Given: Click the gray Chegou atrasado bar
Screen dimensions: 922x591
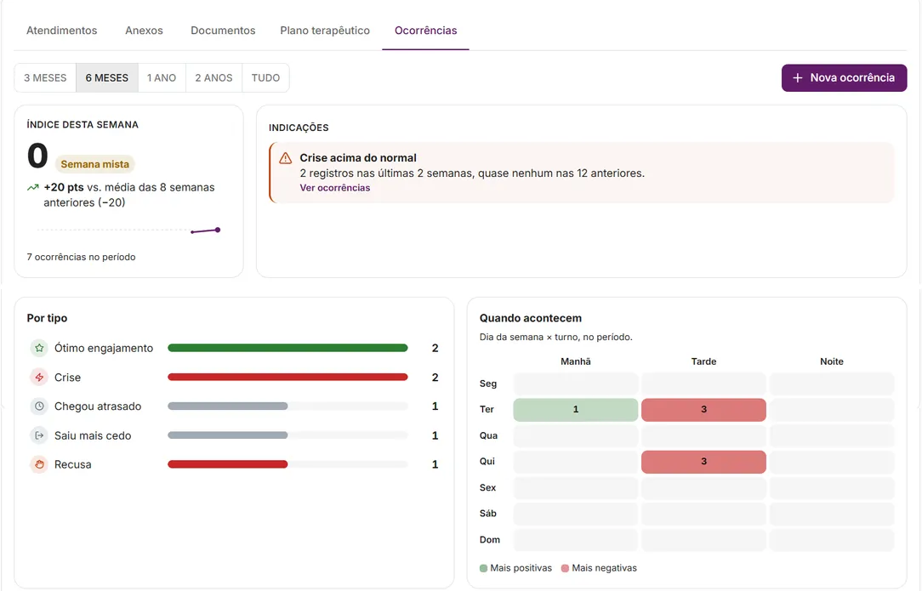Looking at the screenshot, I should 228,406.
